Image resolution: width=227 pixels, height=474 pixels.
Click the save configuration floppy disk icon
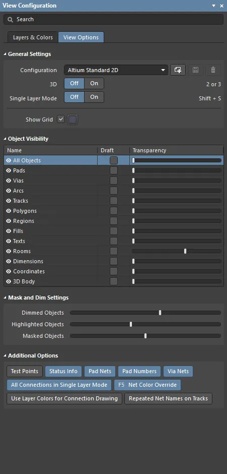(x=196, y=70)
